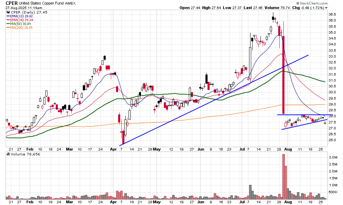Click the CPER ticker symbol in the chart title

click(x=11, y=3)
